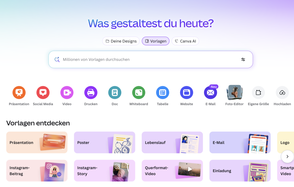Select the Vorlagen tab
294x187 pixels.
tap(156, 41)
